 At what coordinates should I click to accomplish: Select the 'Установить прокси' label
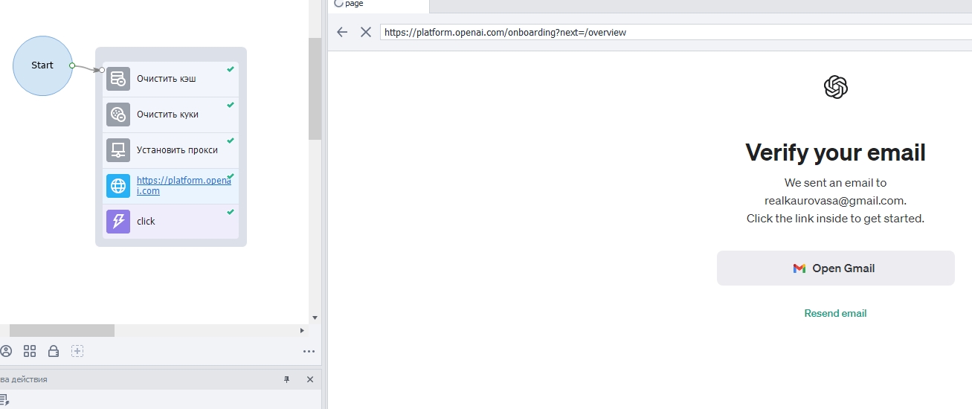point(177,150)
